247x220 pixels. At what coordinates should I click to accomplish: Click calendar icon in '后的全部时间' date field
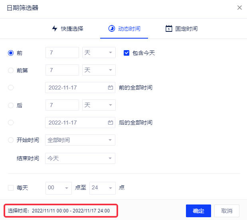(111, 123)
